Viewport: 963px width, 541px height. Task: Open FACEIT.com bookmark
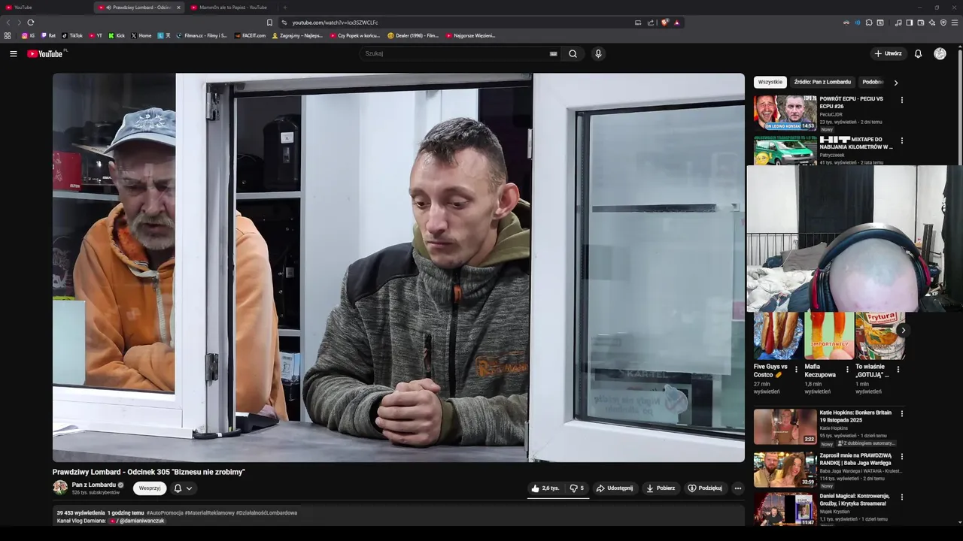pos(250,35)
